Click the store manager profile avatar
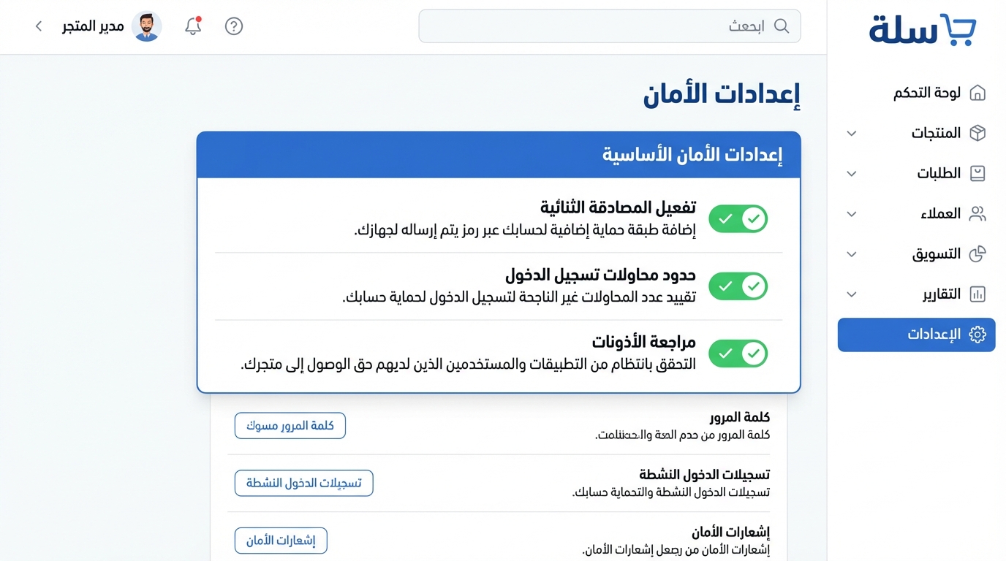1006x561 pixels. (147, 26)
